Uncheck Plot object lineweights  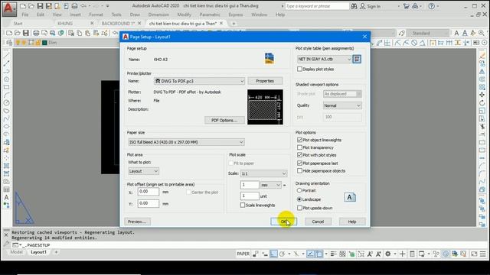[299, 140]
